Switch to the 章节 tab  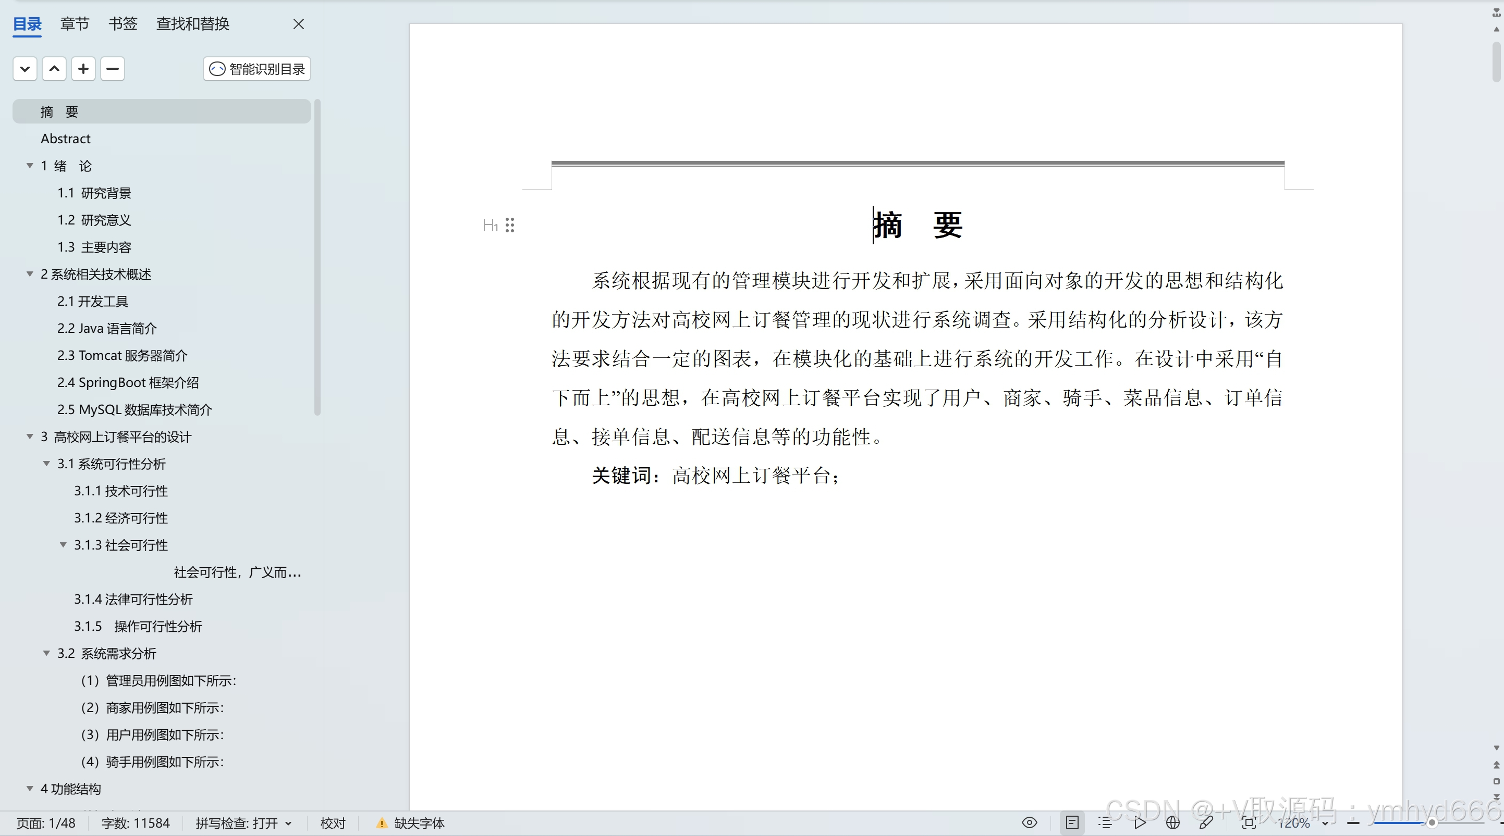point(75,24)
